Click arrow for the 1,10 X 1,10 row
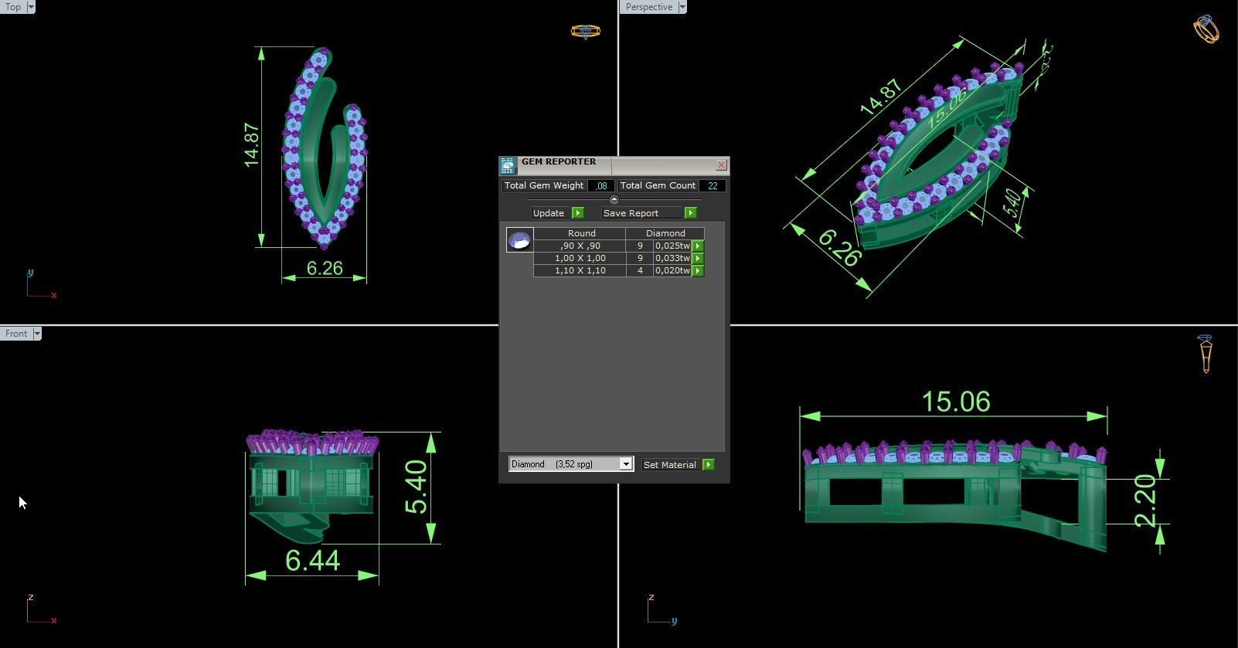 click(698, 270)
